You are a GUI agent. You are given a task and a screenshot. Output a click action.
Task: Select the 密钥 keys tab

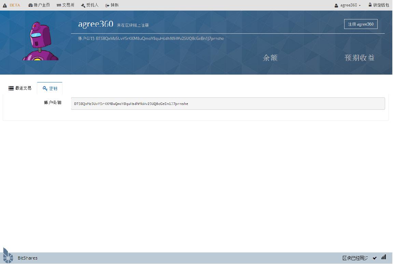click(50, 88)
